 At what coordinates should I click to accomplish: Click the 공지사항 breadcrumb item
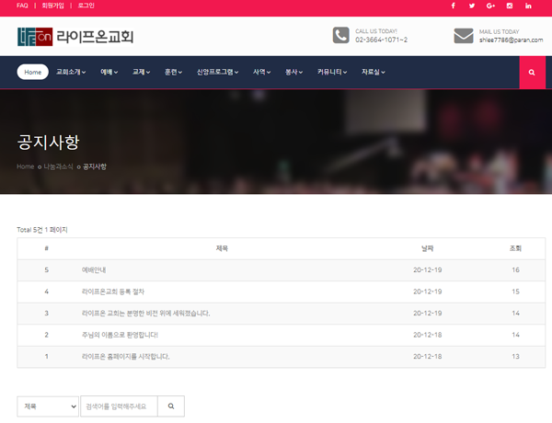95,166
